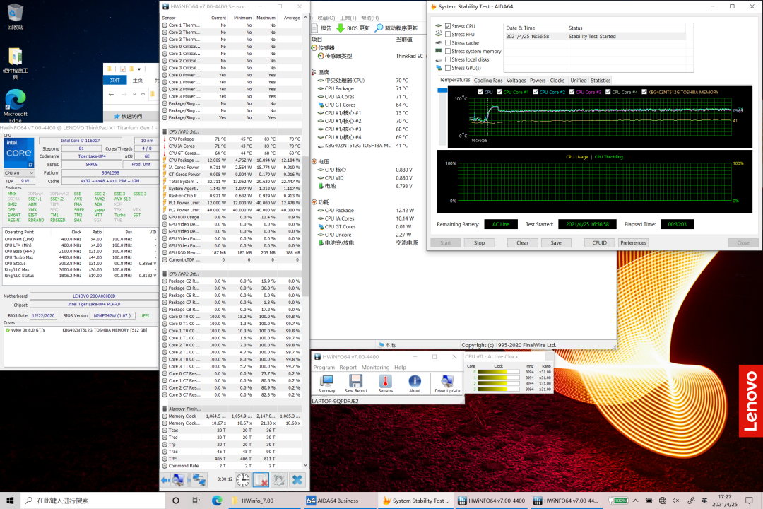The height and width of the screenshot is (509, 763).
Task: Switch to the Cooling Fans tab
Action: pos(488,81)
